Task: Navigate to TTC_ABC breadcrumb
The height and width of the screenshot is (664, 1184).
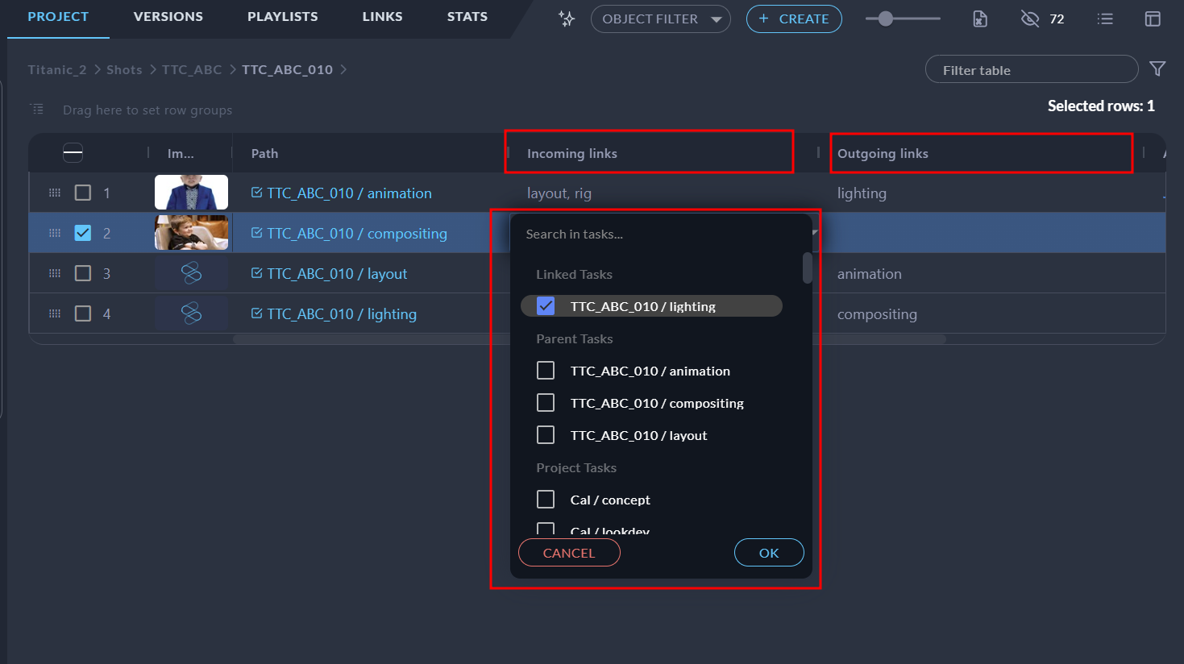Action: tap(192, 70)
